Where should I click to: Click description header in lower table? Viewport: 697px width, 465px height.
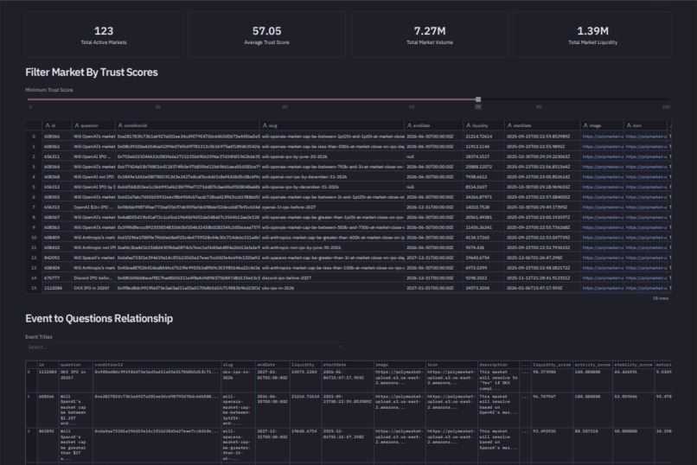pos(498,365)
